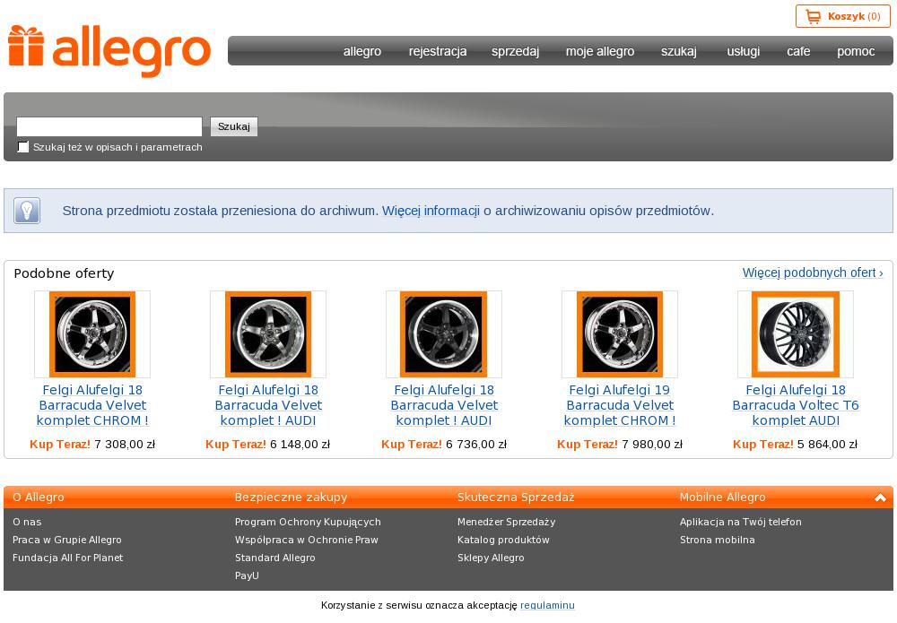Click the 'O Allegro' footer heading
This screenshot has height=623, width=897.
pyautogui.click(x=39, y=498)
